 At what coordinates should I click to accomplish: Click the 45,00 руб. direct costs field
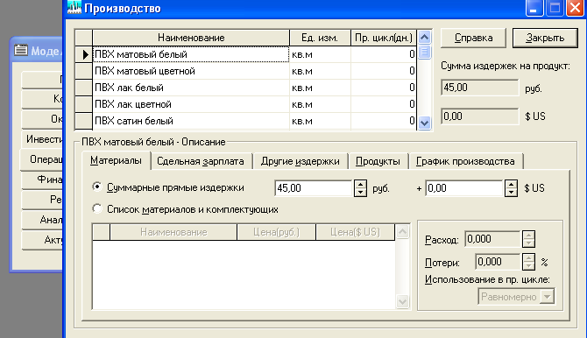click(x=314, y=188)
